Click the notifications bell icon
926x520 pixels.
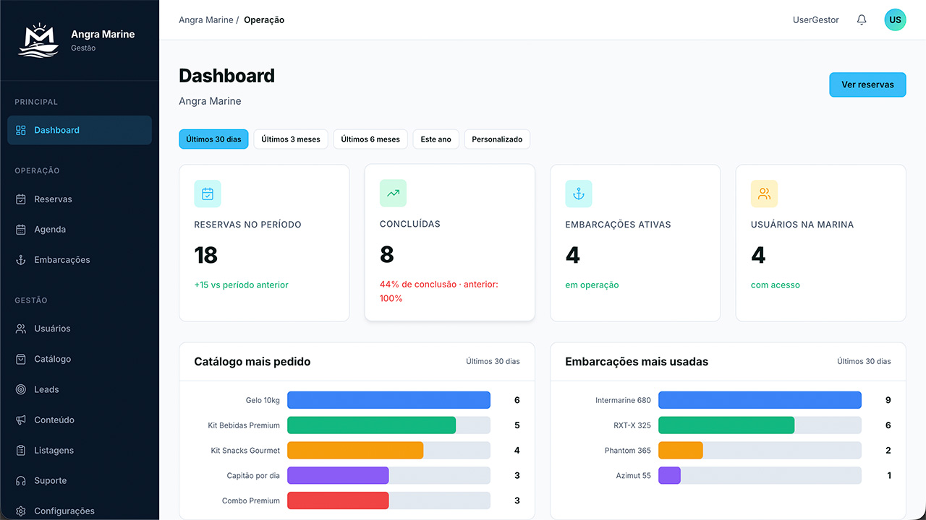point(862,20)
